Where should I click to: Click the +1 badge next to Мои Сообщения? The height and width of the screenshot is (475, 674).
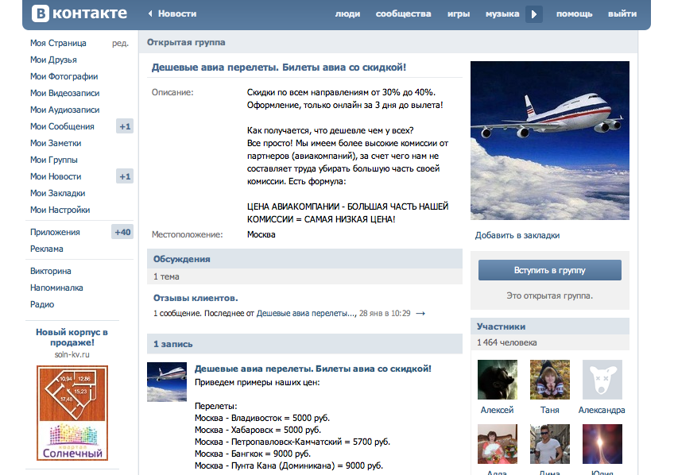pyautogui.click(x=125, y=126)
